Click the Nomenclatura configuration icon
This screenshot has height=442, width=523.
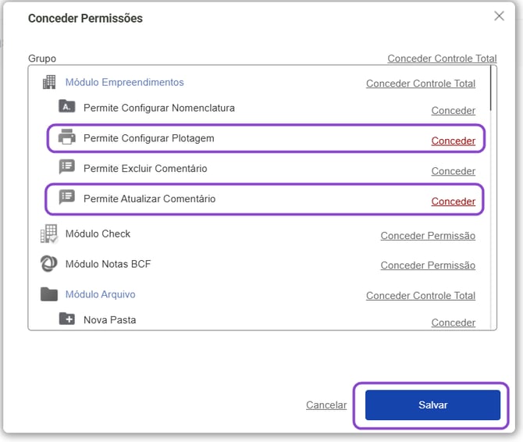point(67,108)
